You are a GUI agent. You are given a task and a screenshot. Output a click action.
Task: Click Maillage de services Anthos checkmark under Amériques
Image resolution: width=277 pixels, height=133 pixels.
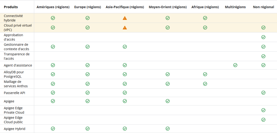(x=53, y=84)
